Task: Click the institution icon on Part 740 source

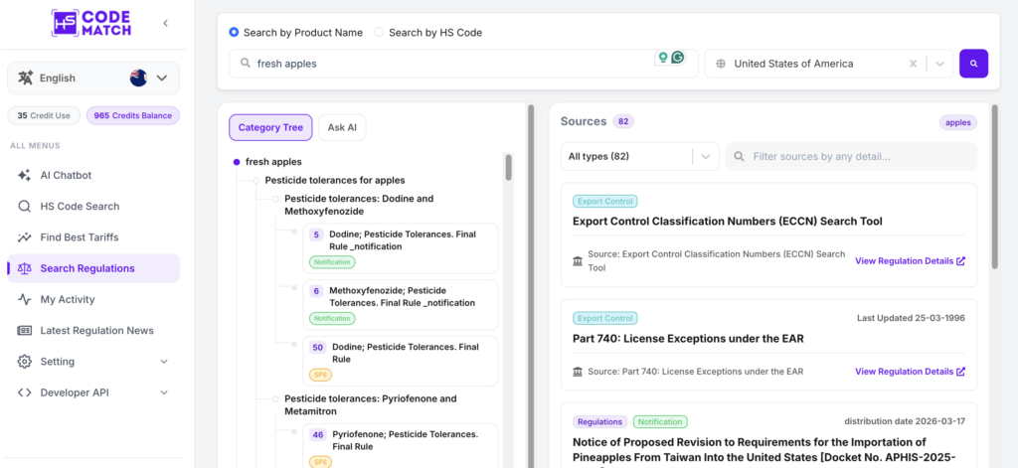Action: point(578,372)
